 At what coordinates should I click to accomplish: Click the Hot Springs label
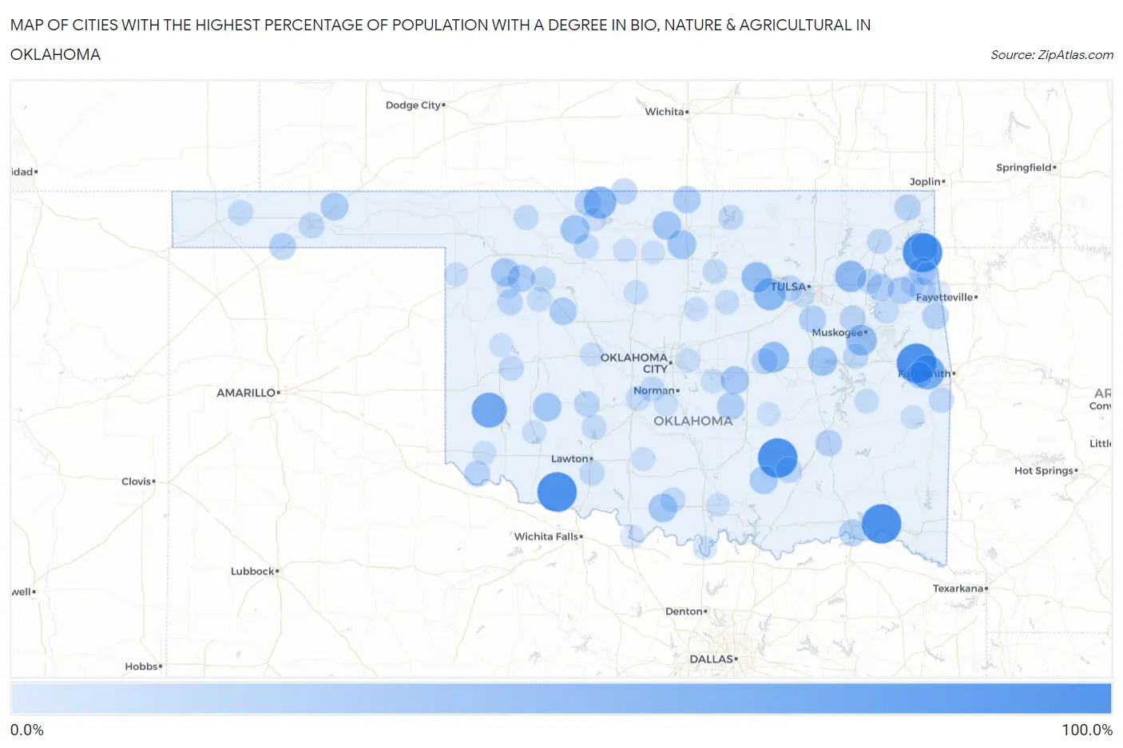(1044, 471)
